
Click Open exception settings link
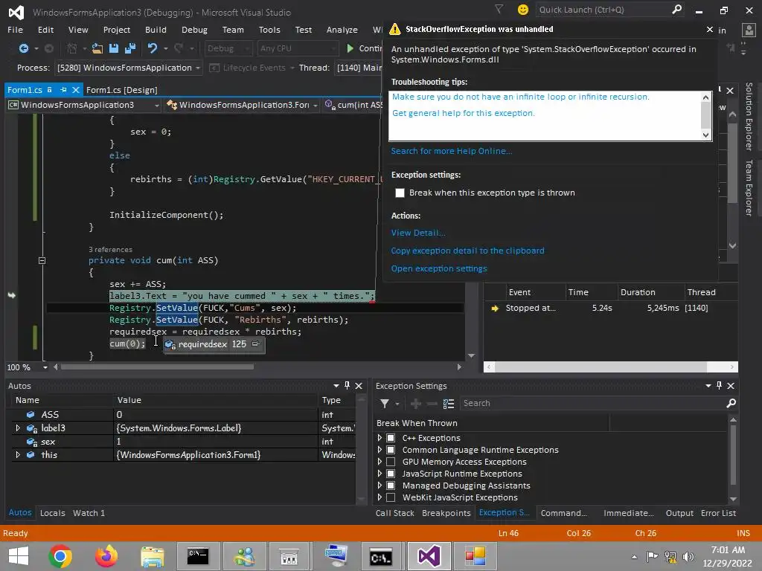[439, 268]
